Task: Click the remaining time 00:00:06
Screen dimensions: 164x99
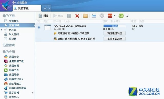Action: 108,29
